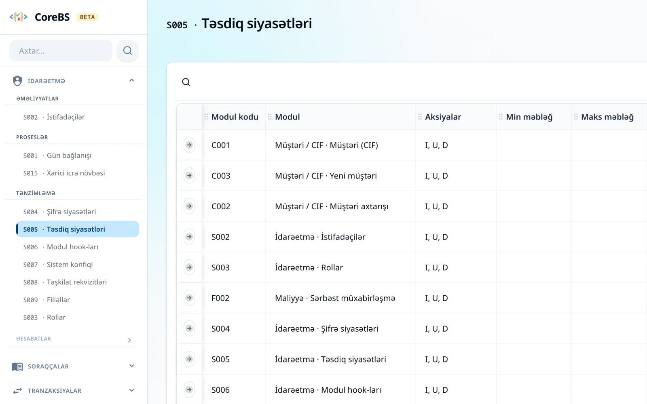Screen dimensions: 647x404
Task: Click the BETA badge
Action: (x=87, y=17)
